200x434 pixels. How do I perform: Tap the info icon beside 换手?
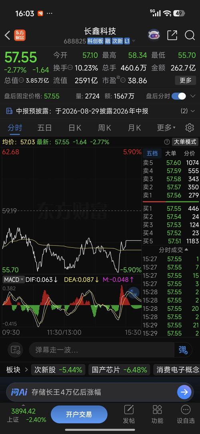[x=70, y=68]
